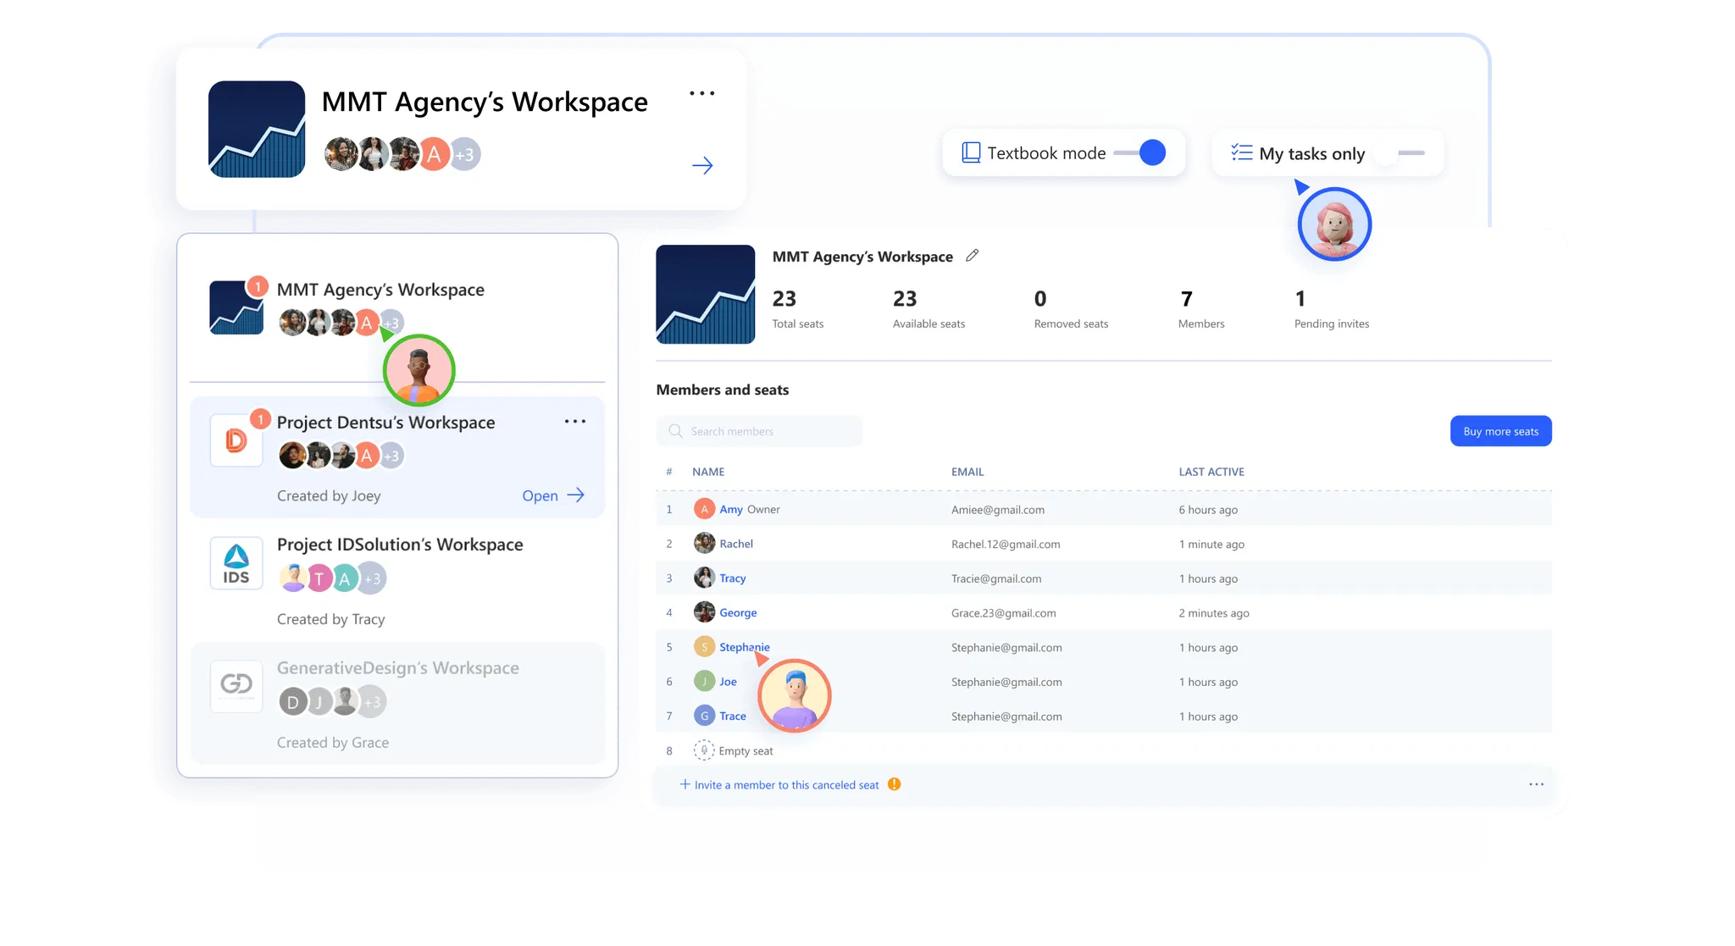Open three-dot menu in canceled seat row

(1536, 784)
